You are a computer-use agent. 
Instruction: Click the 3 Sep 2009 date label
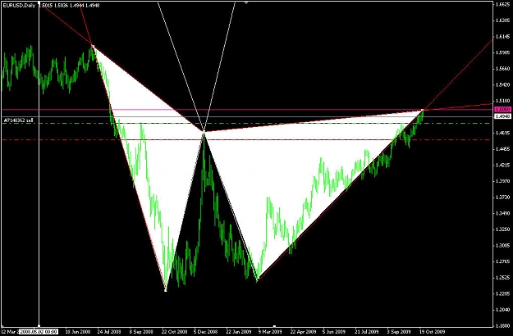(399, 332)
